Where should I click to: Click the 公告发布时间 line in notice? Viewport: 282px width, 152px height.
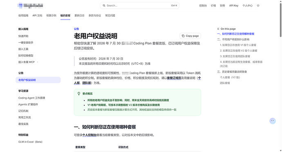[101, 59]
